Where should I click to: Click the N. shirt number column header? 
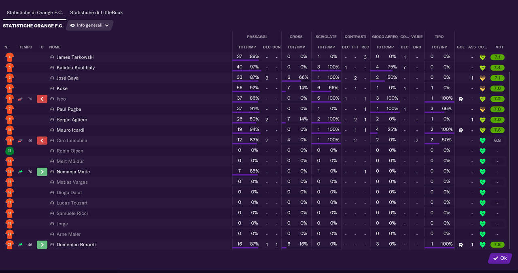click(x=6, y=47)
